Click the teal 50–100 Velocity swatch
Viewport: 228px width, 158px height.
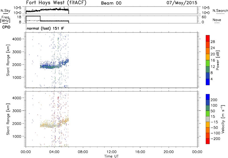[x=208, y=108]
